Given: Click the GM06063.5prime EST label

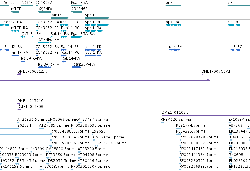Looking at the screenshot, I should [x=63, y=120].
